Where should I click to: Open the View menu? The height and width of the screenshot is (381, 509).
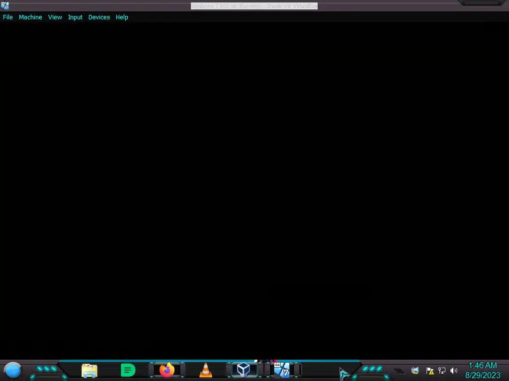click(55, 17)
